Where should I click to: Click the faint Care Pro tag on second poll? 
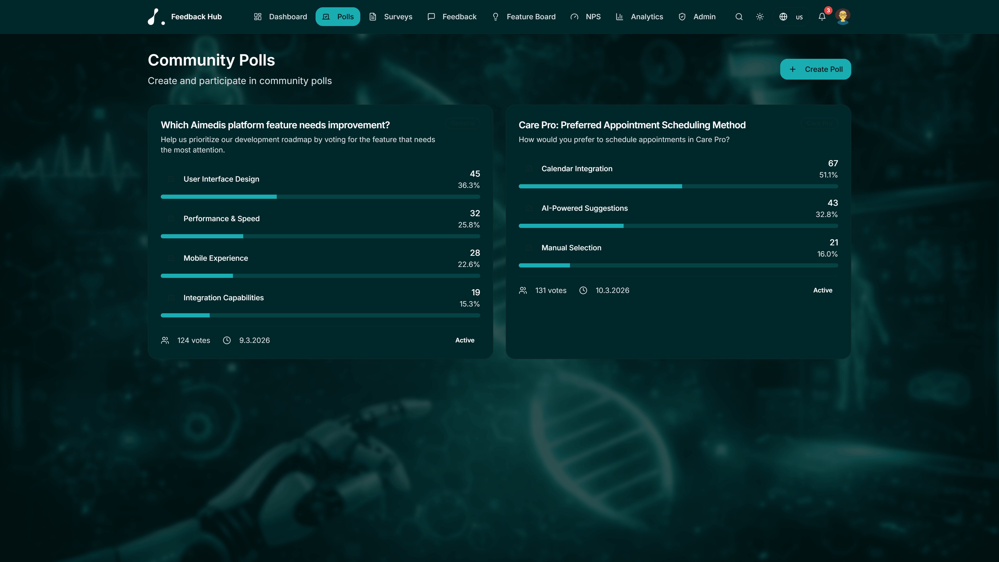[x=819, y=123]
